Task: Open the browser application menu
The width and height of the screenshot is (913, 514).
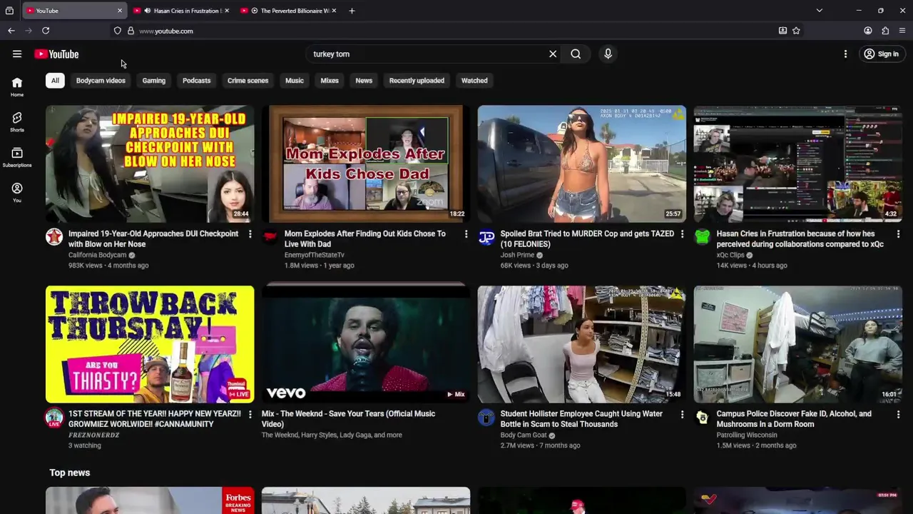Action: pyautogui.click(x=902, y=31)
